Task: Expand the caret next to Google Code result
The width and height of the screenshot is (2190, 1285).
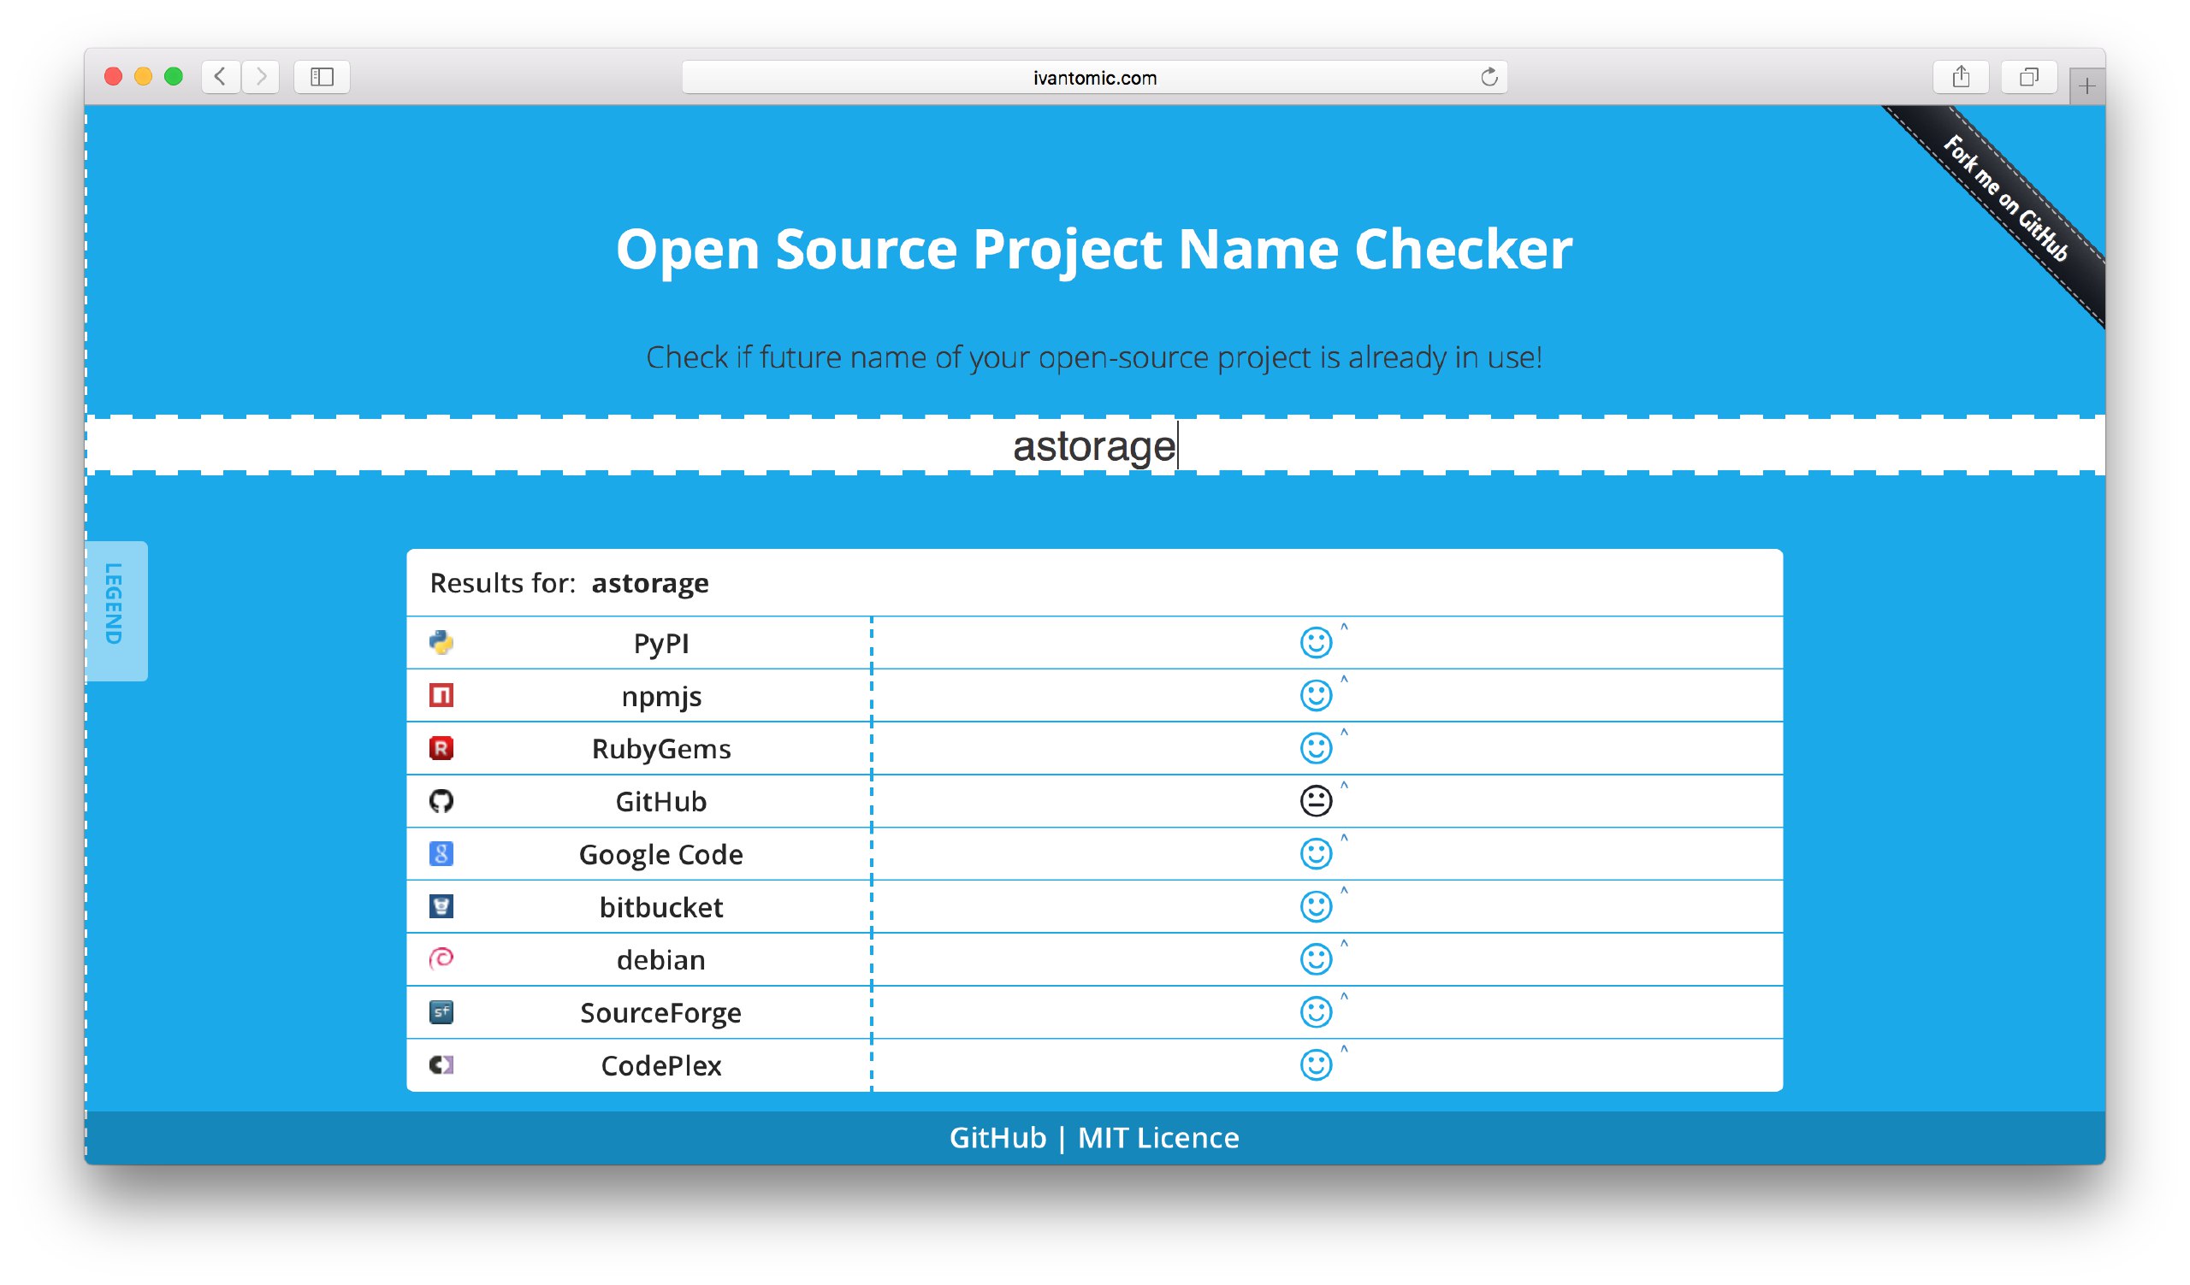Action: pos(1344,839)
